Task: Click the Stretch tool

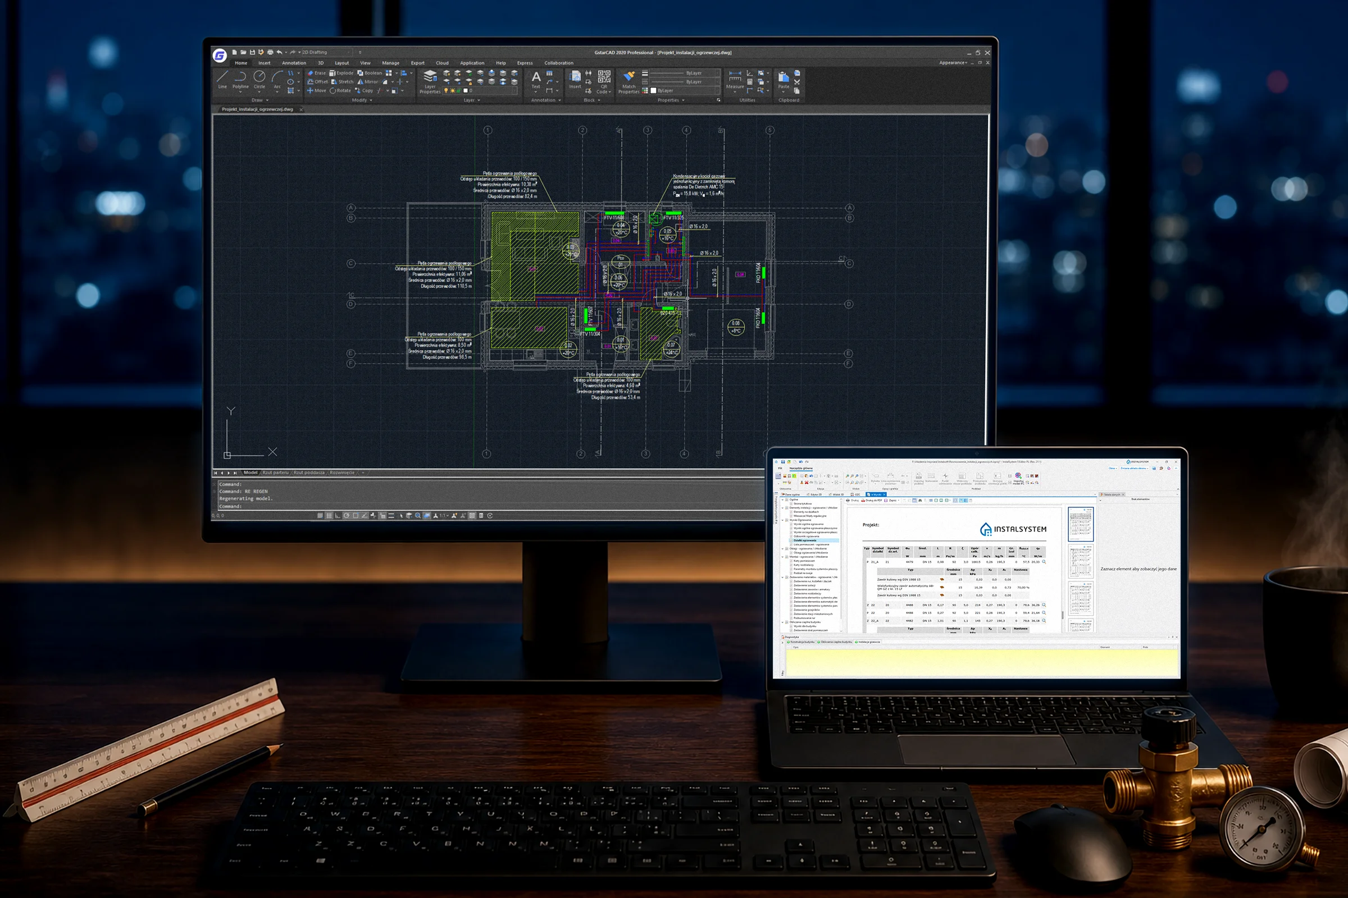Action: [x=342, y=82]
